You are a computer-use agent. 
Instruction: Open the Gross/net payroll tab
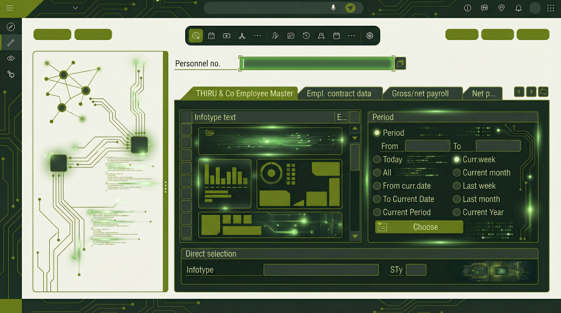(x=420, y=94)
